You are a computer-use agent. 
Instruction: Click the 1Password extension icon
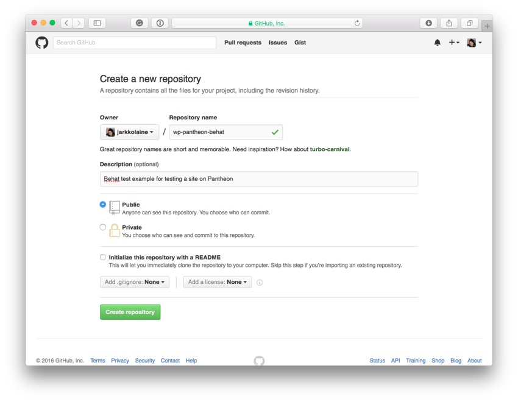coord(160,23)
